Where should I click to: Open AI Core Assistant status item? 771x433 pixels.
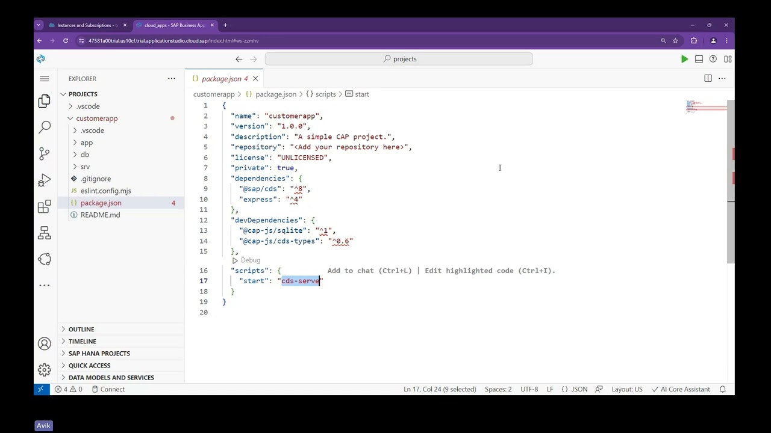[681, 389]
